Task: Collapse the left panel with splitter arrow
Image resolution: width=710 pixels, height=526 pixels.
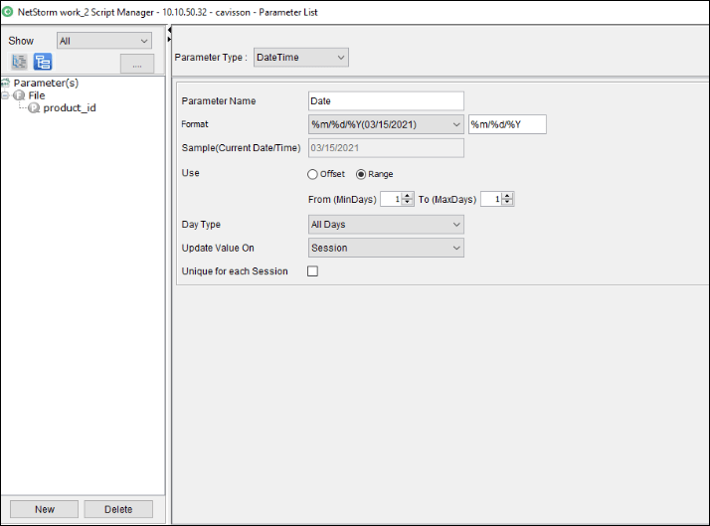Action: 169,31
